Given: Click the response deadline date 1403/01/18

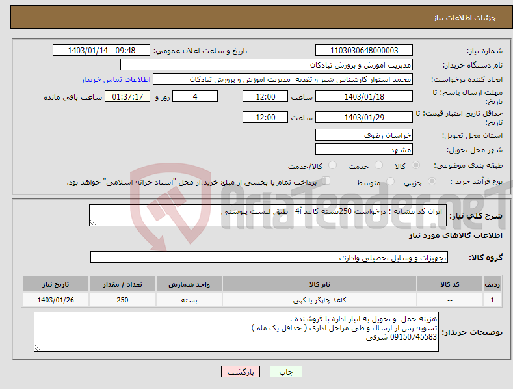Looking at the screenshot, I should pos(364,96).
